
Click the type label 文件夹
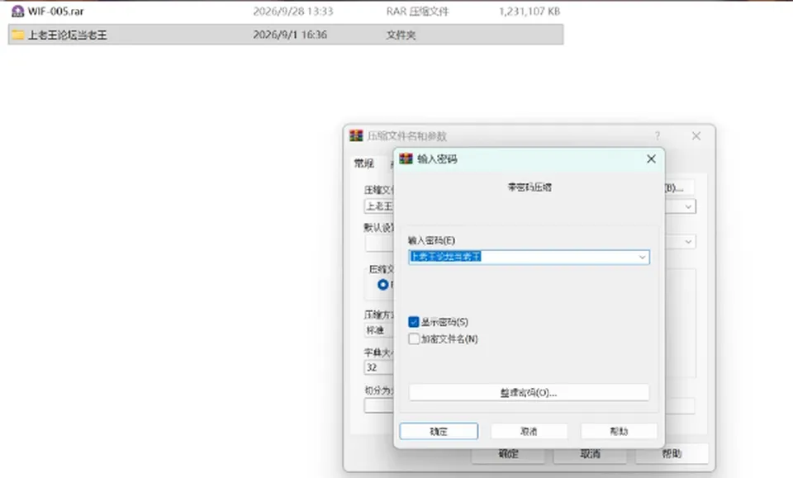(x=401, y=35)
